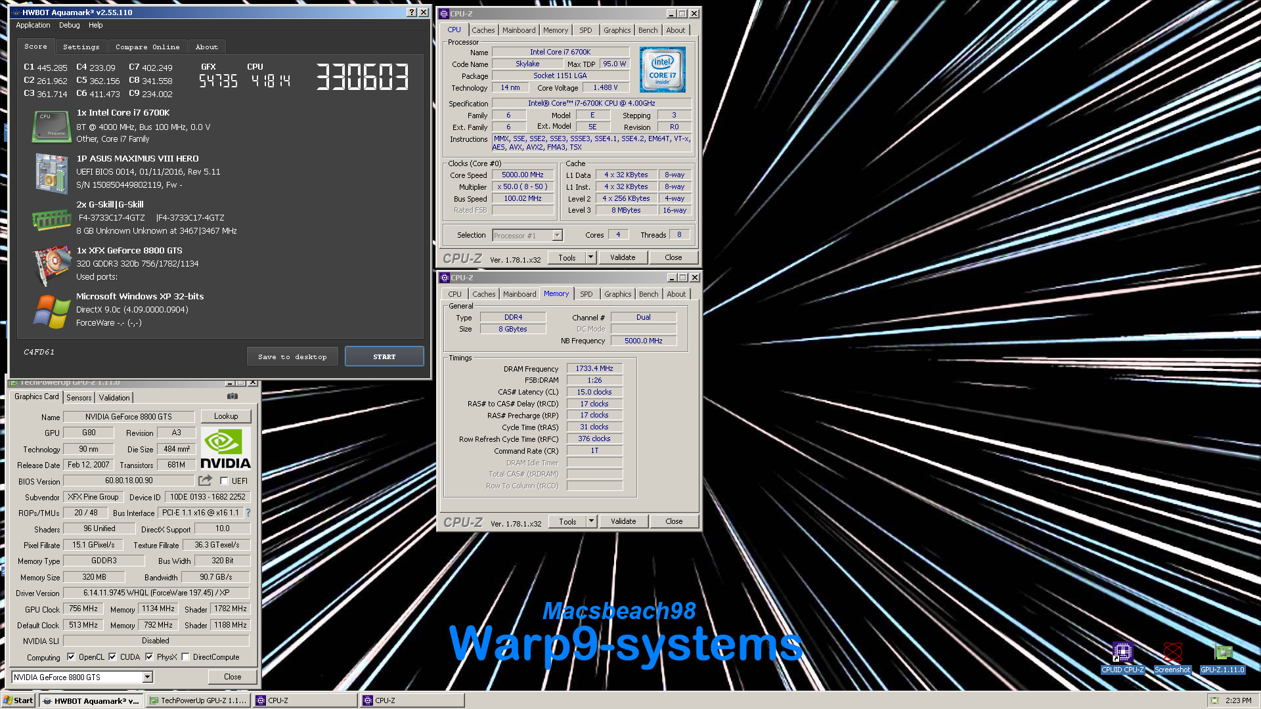The height and width of the screenshot is (709, 1261).
Task: Click the Driver Version field in GPU-Z
Action: click(156, 593)
